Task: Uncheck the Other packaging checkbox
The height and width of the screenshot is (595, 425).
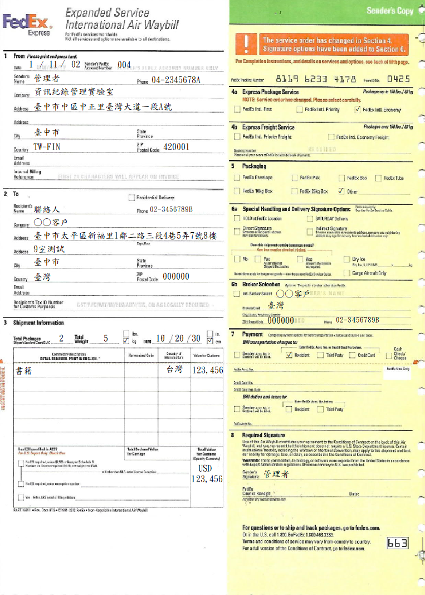Action: pyautogui.click(x=341, y=191)
